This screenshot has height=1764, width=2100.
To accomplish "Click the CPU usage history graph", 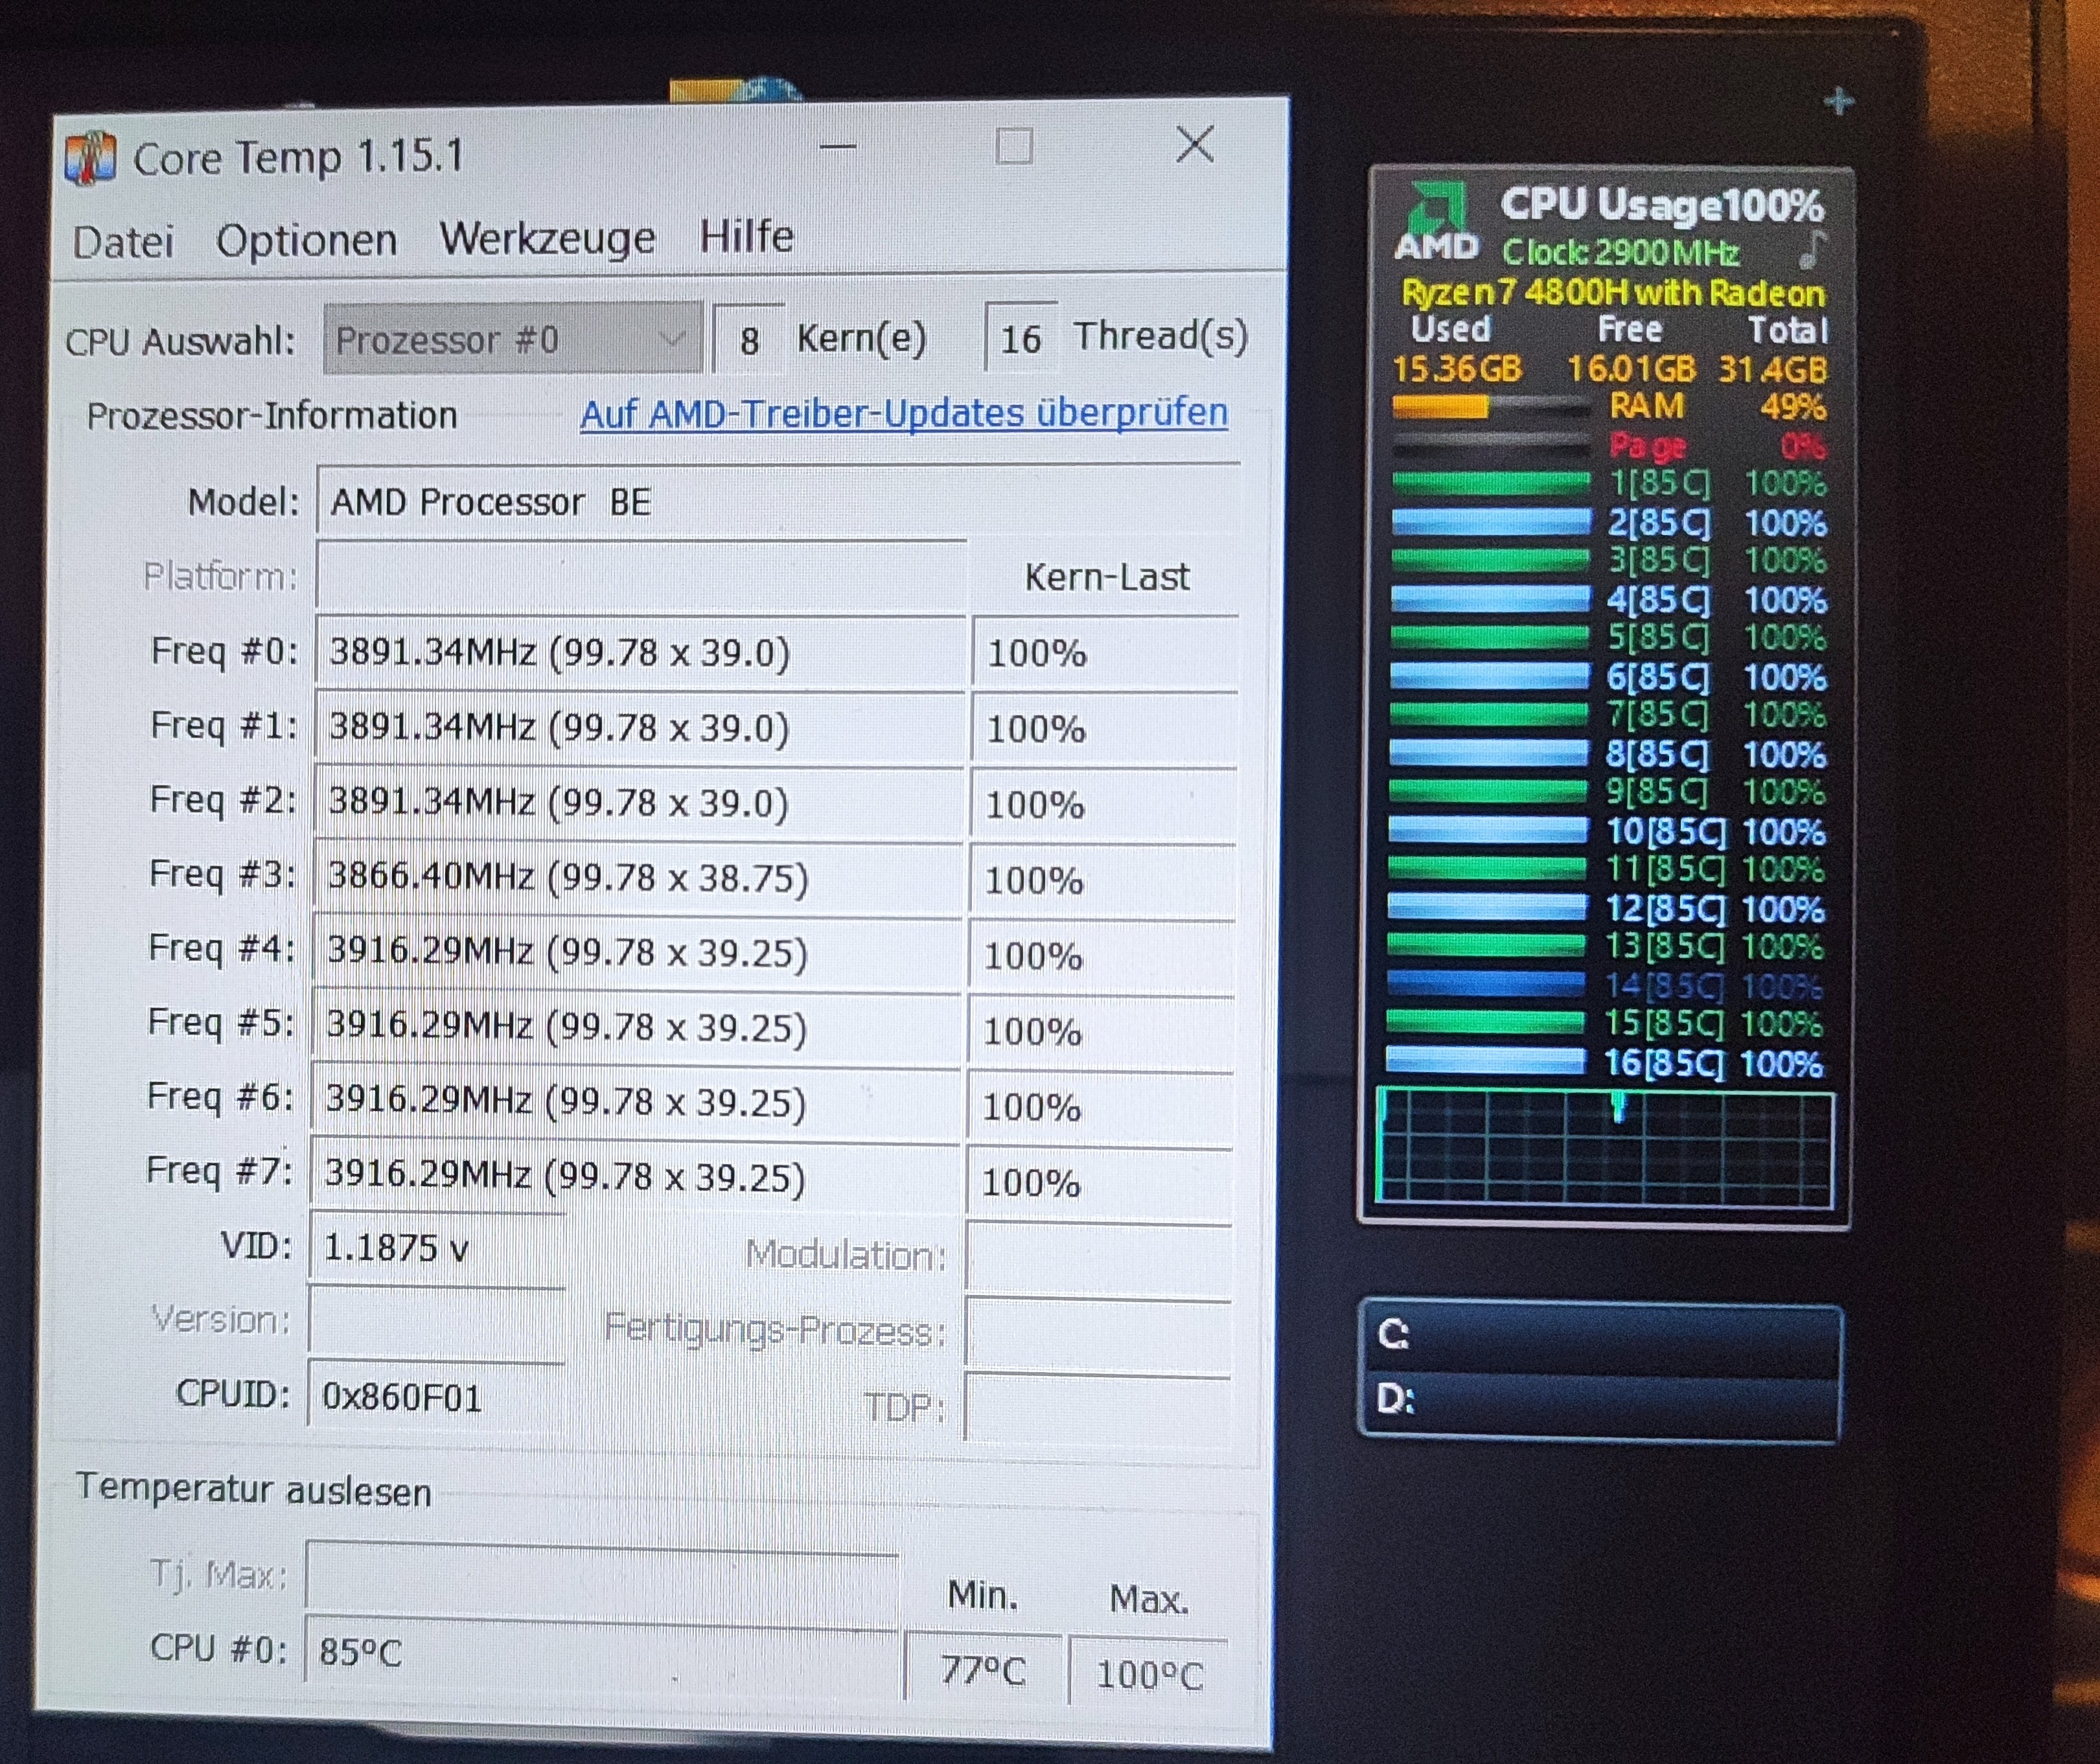I will pos(1604,1146).
